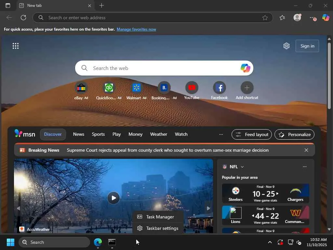
Task: Select the Discover feed tab
Action: coord(53,134)
